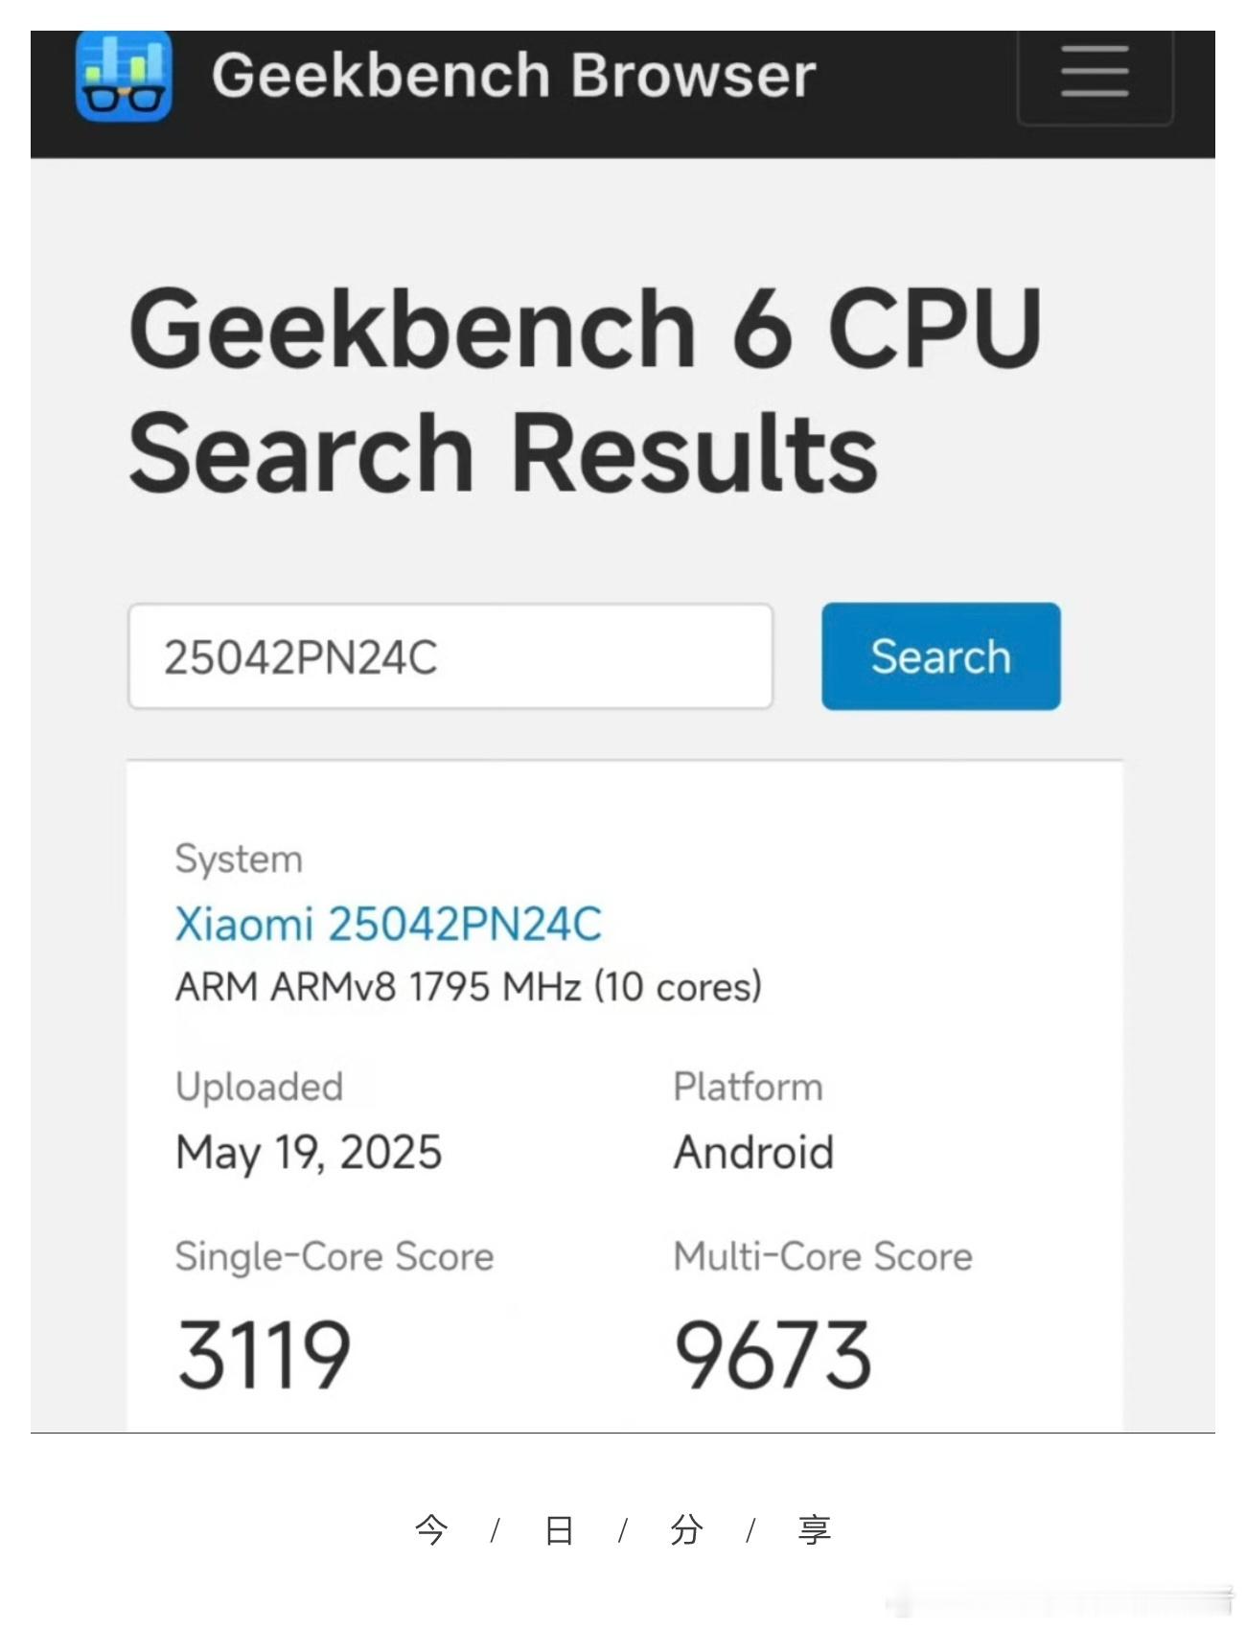Click the 今 character in the caption
The width and height of the screenshot is (1246, 1629).
[431, 1529]
